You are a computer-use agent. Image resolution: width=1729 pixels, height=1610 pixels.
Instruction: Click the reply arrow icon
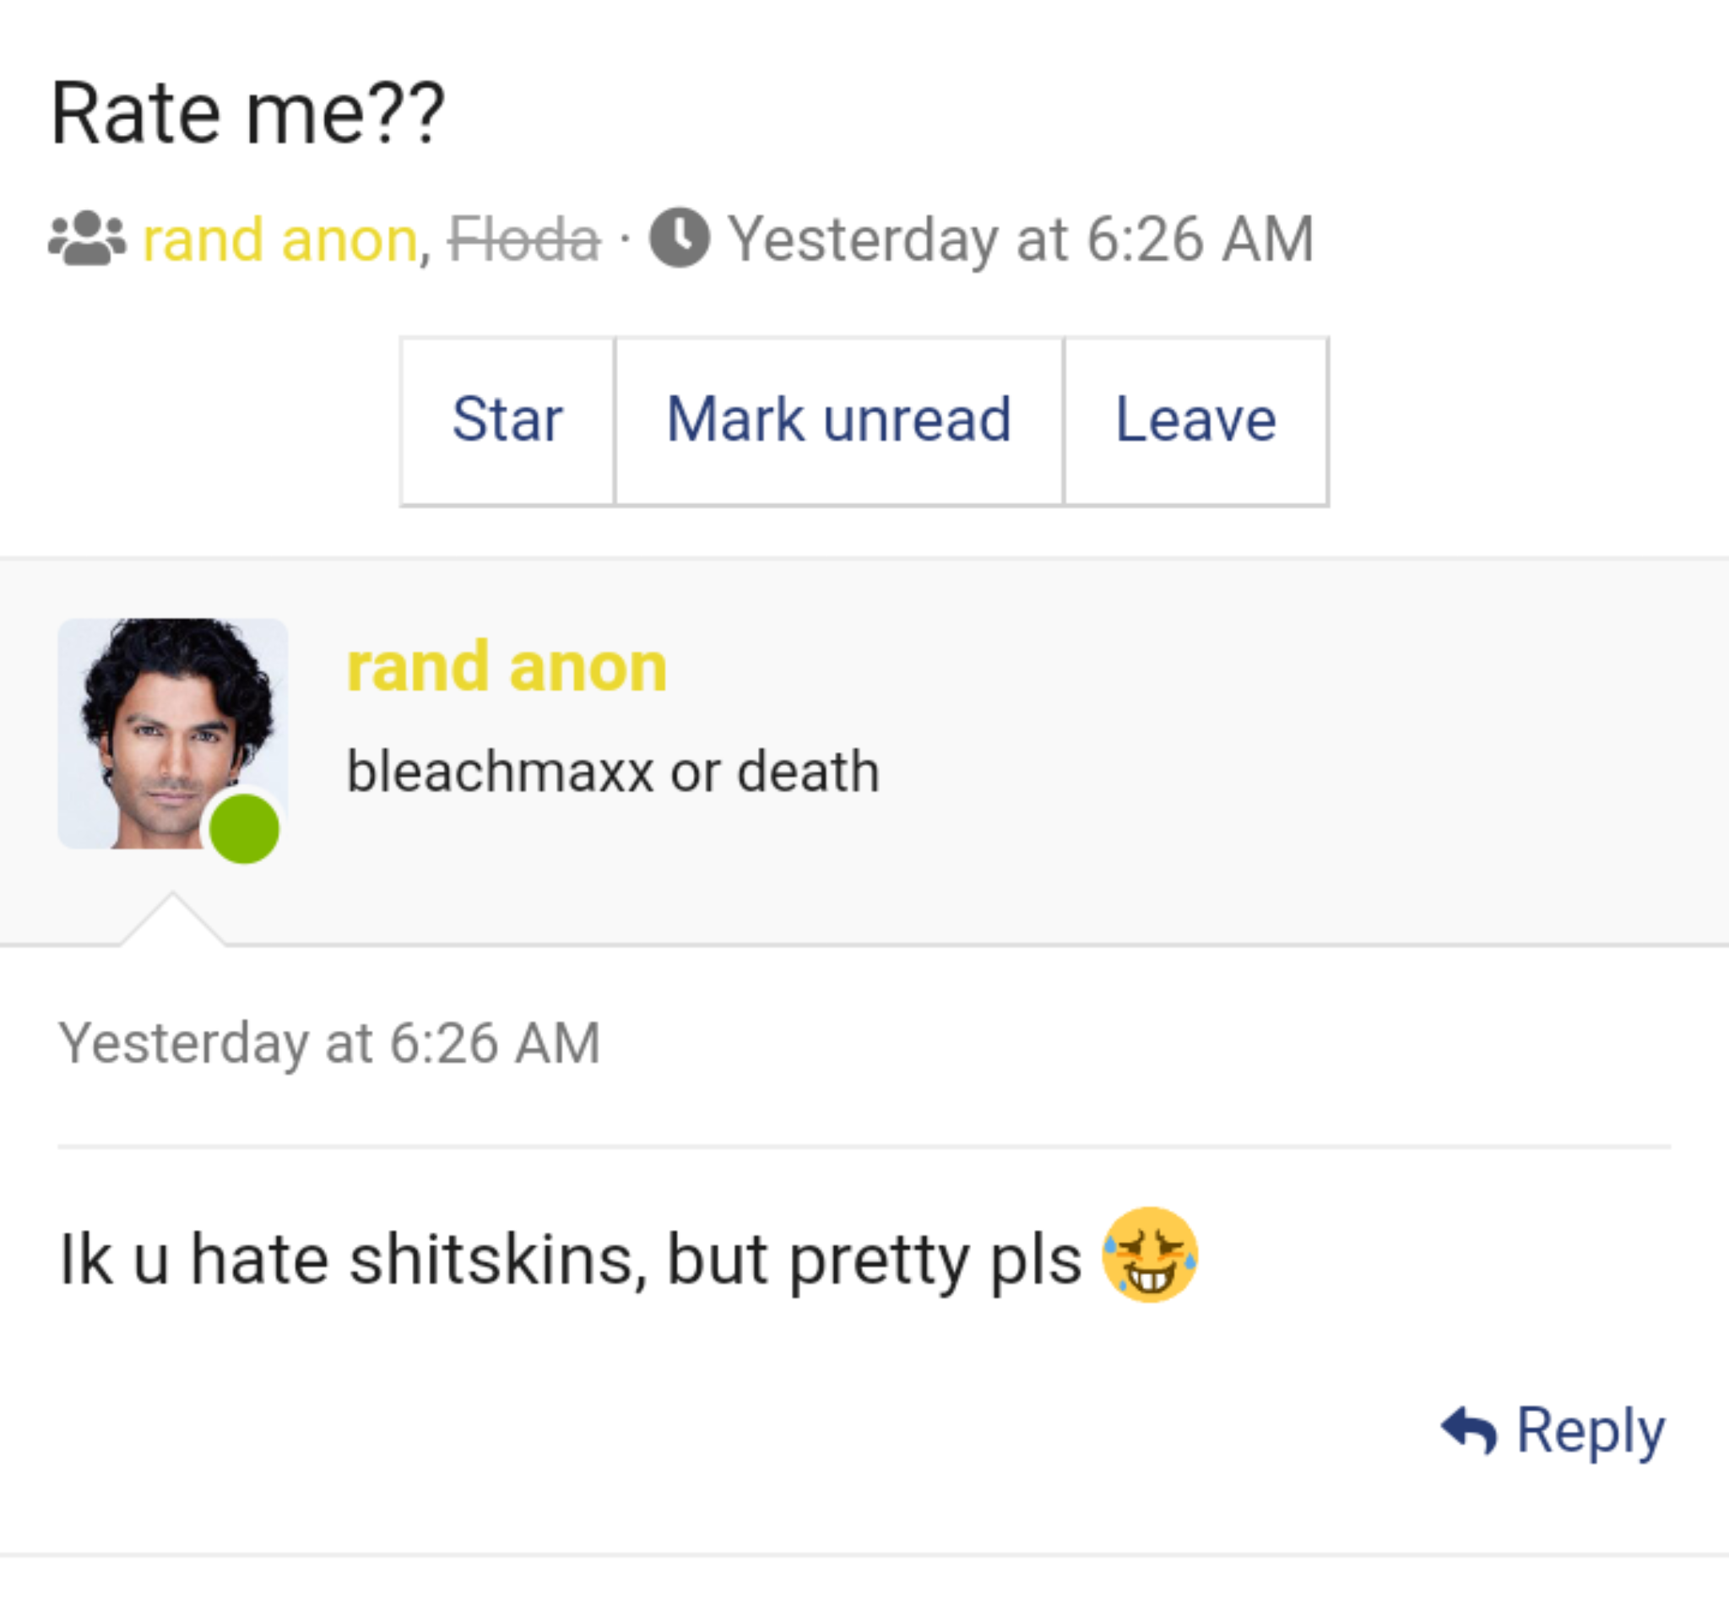1468,1431
